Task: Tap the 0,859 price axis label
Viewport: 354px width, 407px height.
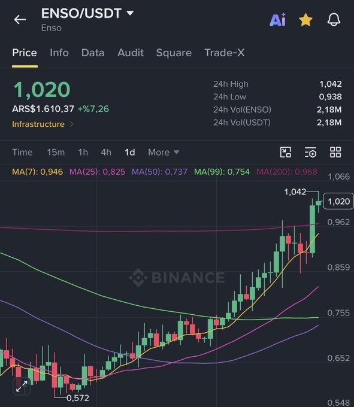Action: pos(338,268)
